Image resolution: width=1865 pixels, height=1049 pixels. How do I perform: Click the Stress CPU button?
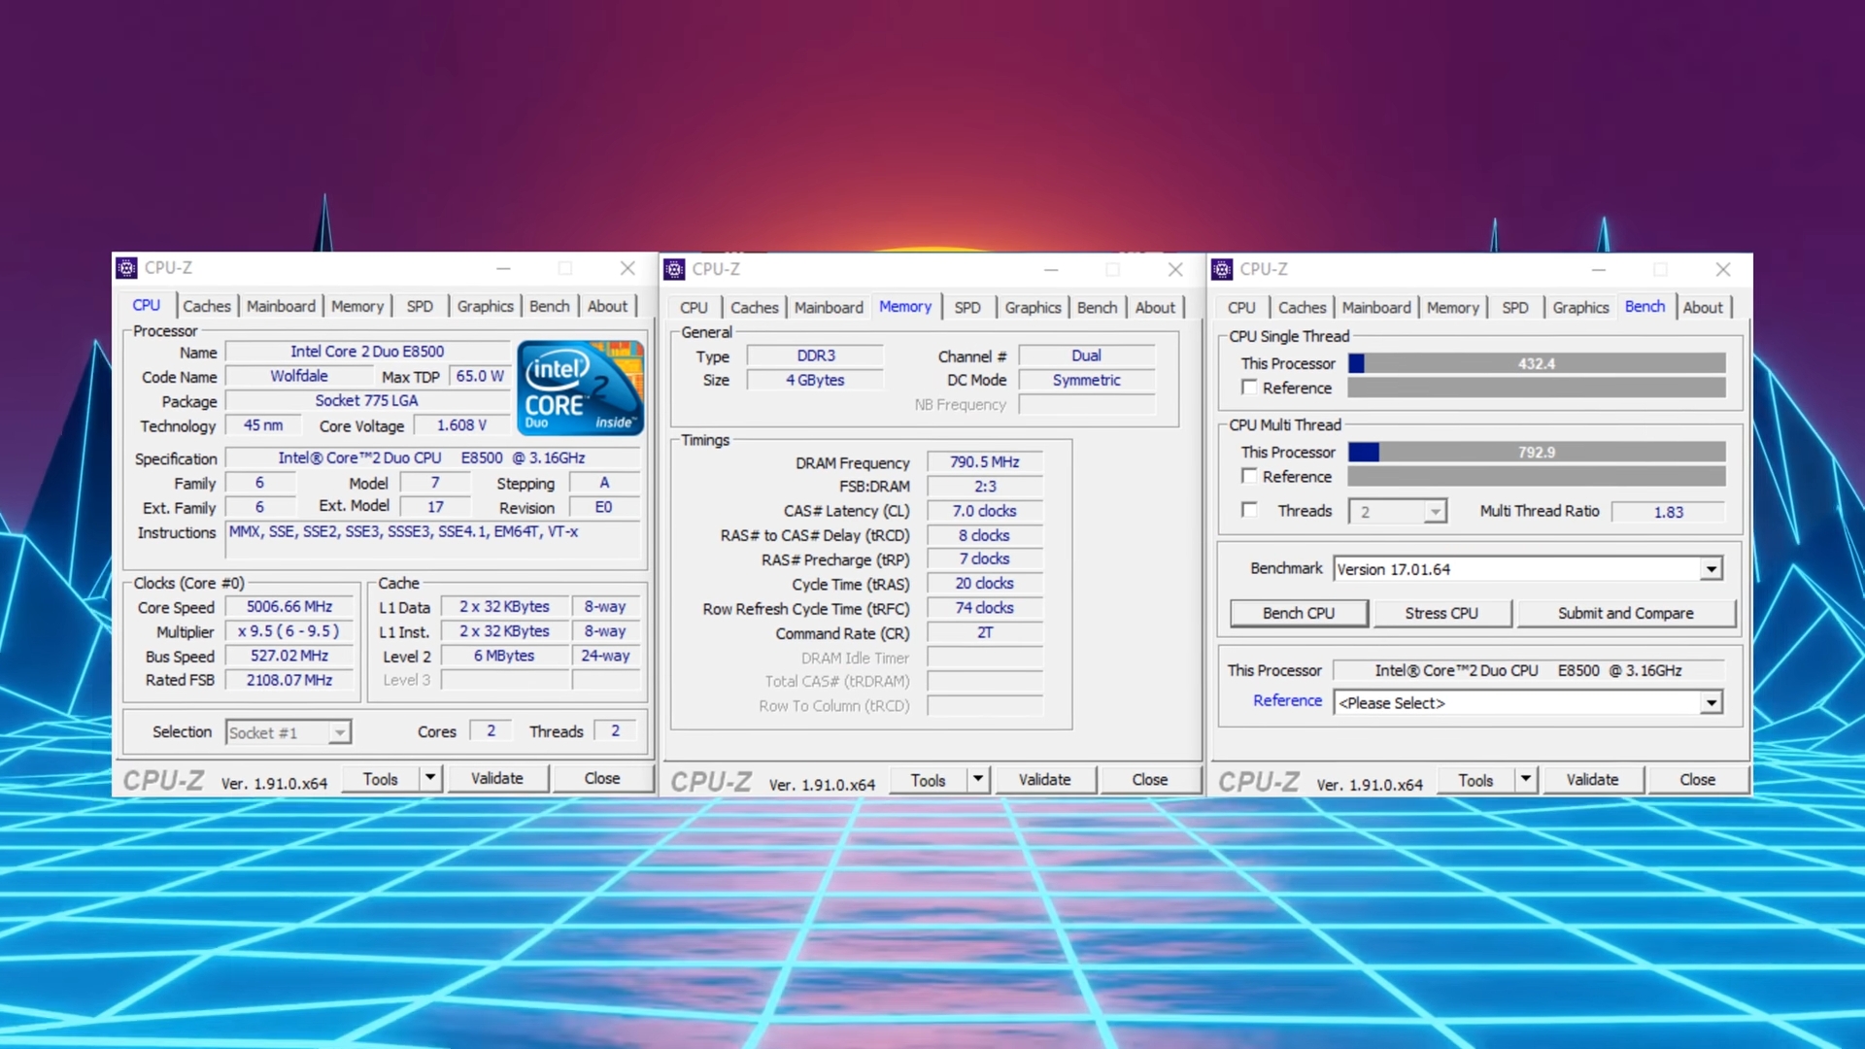pyautogui.click(x=1441, y=613)
